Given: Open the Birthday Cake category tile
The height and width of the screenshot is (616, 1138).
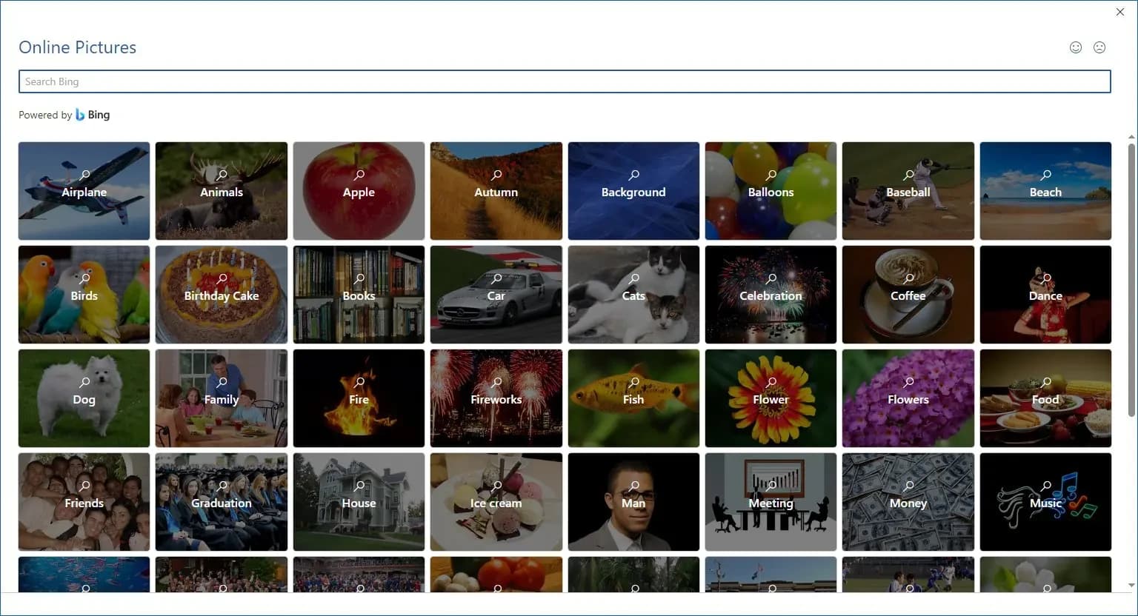Looking at the screenshot, I should [x=222, y=295].
